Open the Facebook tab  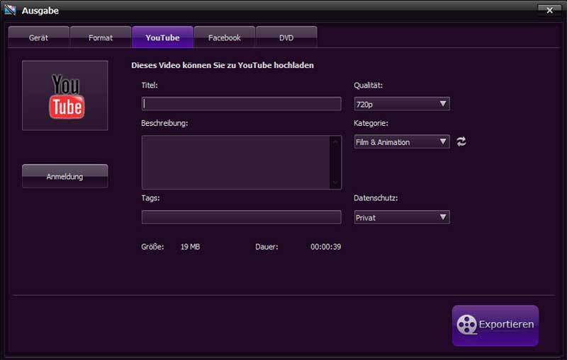click(x=225, y=37)
